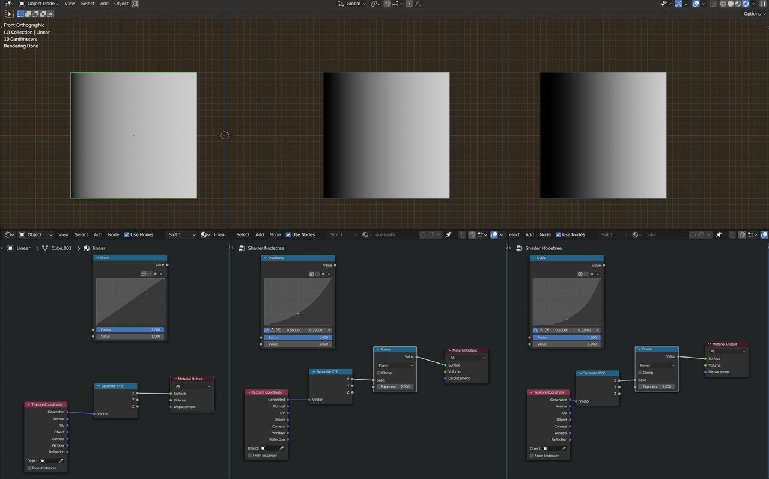
Task: Click the Exponent value field on the Power node
Action: tap(395, 386)
